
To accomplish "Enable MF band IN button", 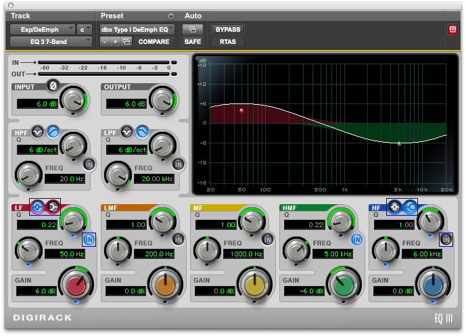I will (267, 239).
